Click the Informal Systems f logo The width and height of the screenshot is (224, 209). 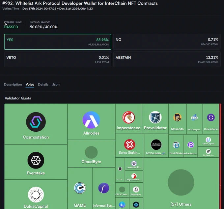click(x=104, y=188)
